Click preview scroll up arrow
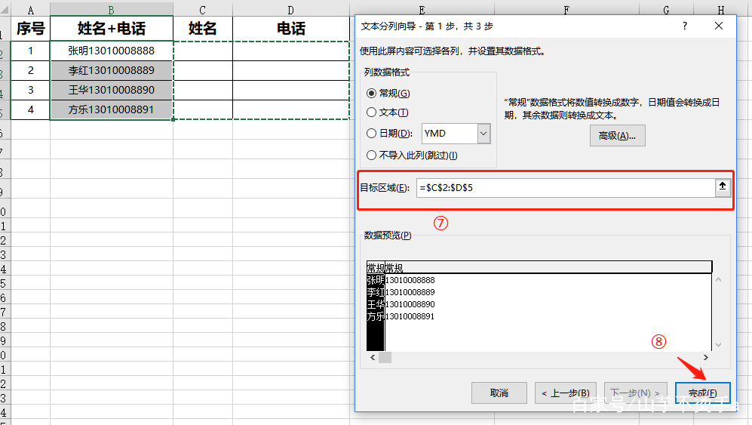The width and height of the screenshot is (752, 425). [x=718, y=279]
